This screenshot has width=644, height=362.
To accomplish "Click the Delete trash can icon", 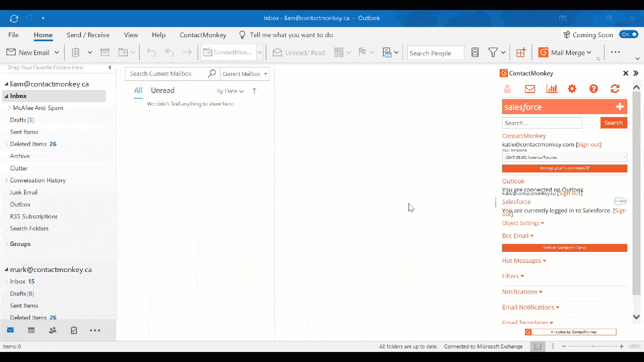I will 75,52.
